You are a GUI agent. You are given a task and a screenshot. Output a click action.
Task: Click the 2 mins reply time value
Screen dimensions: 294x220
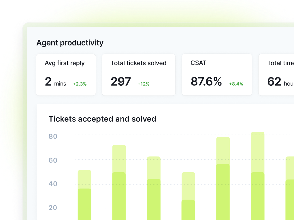click(55, 82)
